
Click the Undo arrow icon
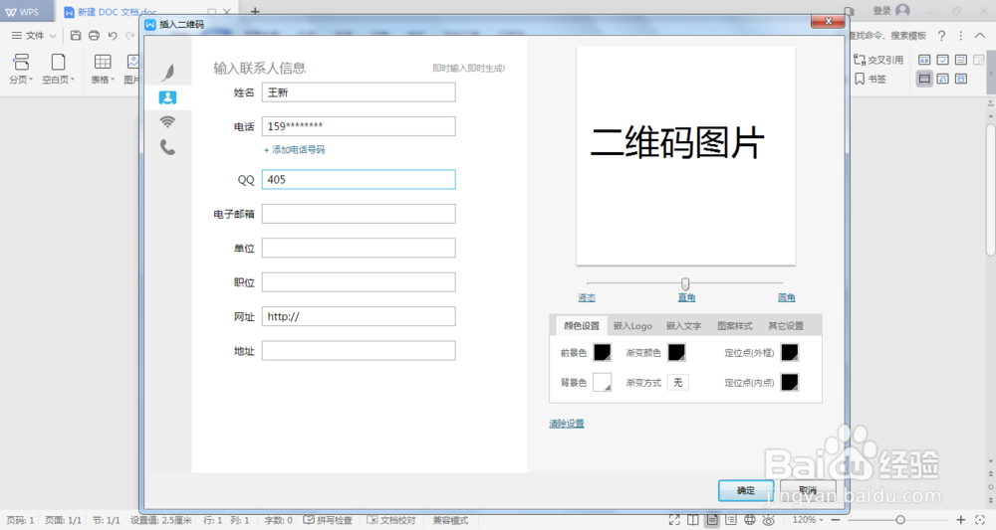point(113,36)
